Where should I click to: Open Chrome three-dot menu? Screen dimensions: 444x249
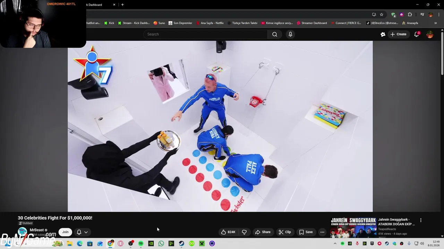click(439, 15)
